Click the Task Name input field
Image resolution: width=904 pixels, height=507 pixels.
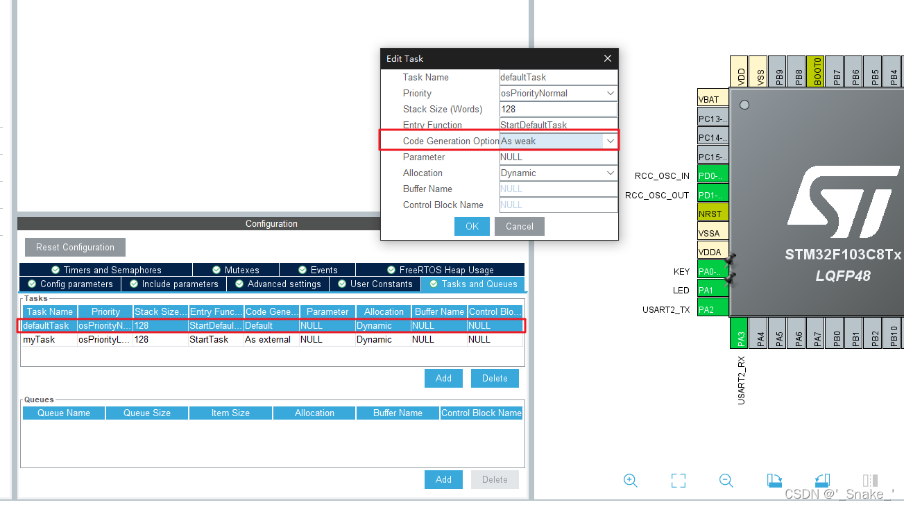coord(558,77)
